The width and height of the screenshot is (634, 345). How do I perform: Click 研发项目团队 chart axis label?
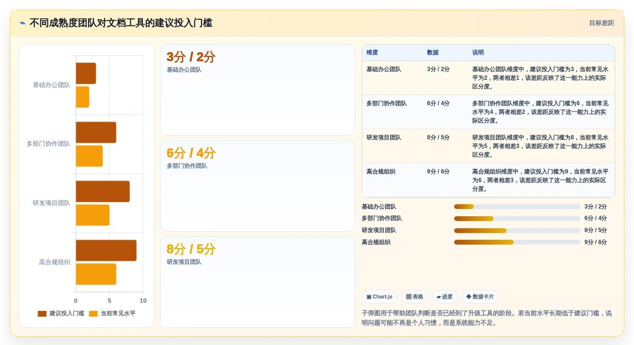[x=51, y=203]
